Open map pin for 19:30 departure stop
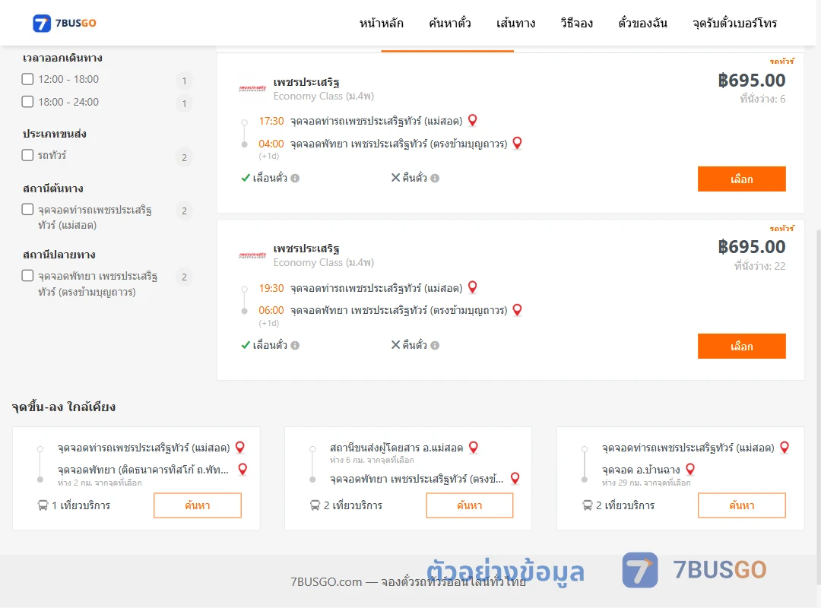The width and height of the screenshot is (821, 608). tap(472, 287)
